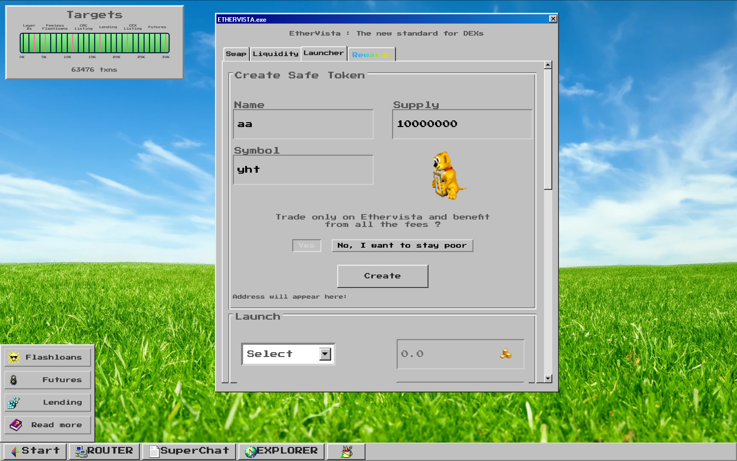Click the Symbol input field
This screenshot has height=461, width=737.
303,170
